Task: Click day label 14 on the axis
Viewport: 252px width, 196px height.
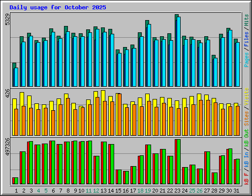Action: pyautogui.click(x=111, y=191)
